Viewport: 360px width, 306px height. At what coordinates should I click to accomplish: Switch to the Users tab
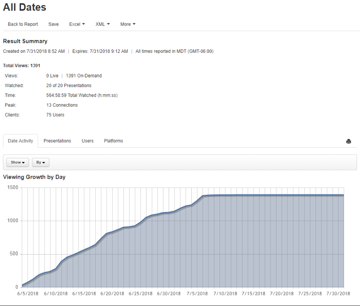coord(88,141)
